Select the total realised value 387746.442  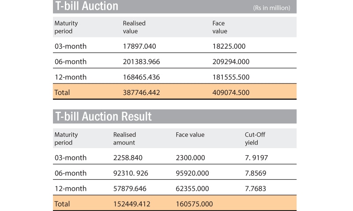point(141,93)
